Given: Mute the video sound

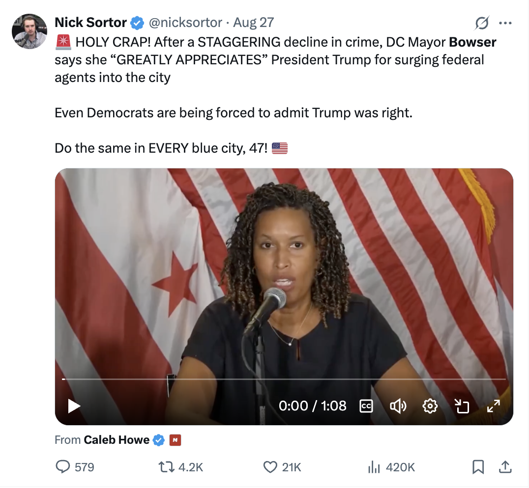Looking at the screenshot, I should click(398, 406).
